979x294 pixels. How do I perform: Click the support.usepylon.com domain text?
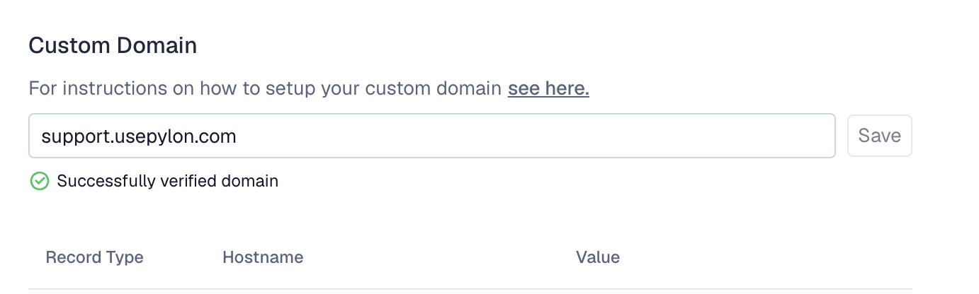click(x=139, y=136)
